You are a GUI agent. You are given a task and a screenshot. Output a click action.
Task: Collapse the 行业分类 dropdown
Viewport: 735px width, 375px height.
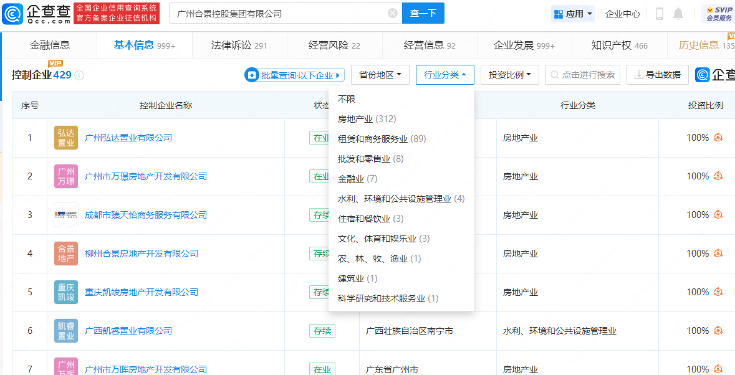coord(444,75)
